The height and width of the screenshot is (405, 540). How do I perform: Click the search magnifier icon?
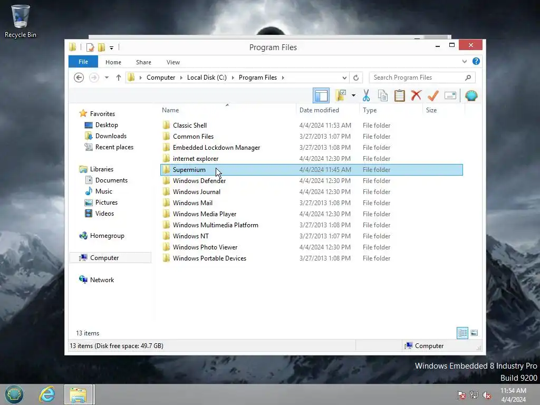468,78
